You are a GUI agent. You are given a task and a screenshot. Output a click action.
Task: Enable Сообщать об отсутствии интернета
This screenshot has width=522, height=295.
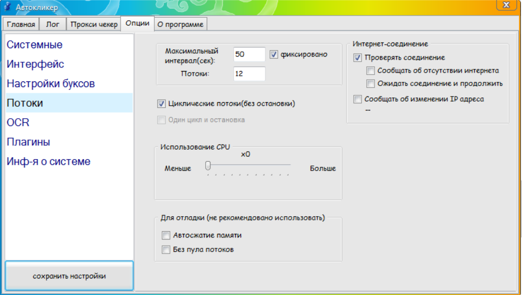coord(370,71)
